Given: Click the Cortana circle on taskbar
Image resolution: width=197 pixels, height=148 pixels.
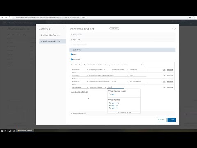Looking at the screenshot, I should tap(10, 131).
